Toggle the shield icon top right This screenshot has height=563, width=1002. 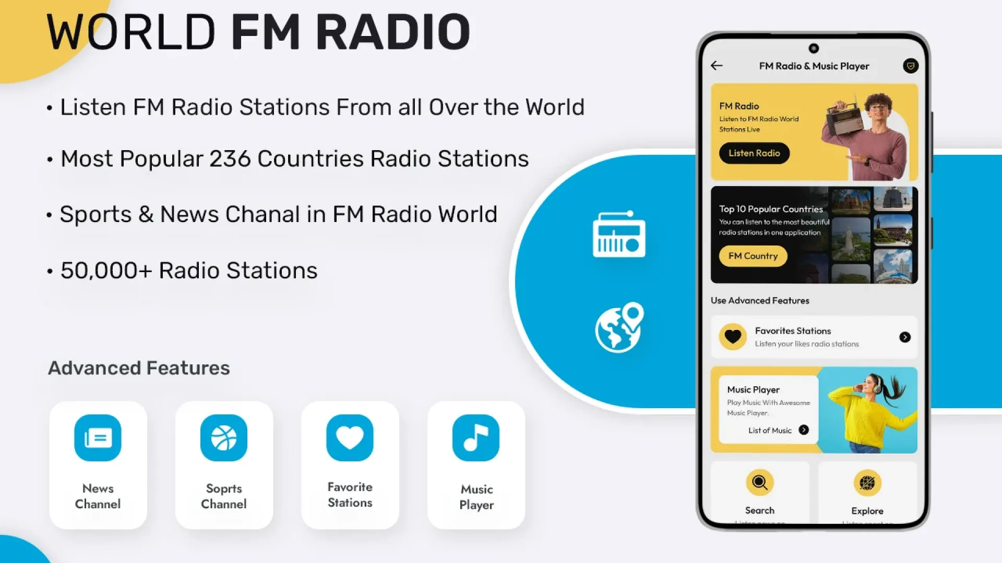[x=909, y=66]
